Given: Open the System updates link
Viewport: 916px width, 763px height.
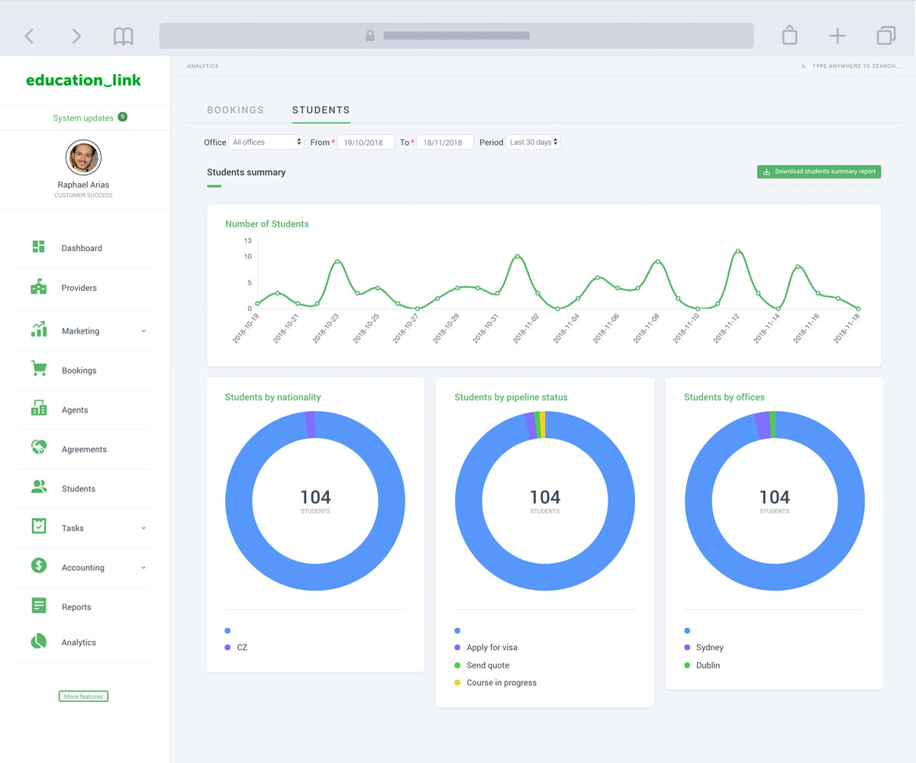Looking at the screenshot, I should [83, 118].
